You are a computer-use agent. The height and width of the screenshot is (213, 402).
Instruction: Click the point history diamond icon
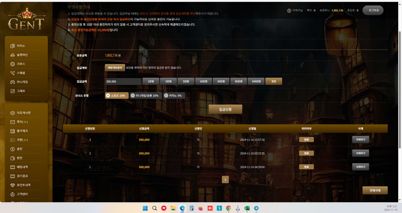point(13,185)
